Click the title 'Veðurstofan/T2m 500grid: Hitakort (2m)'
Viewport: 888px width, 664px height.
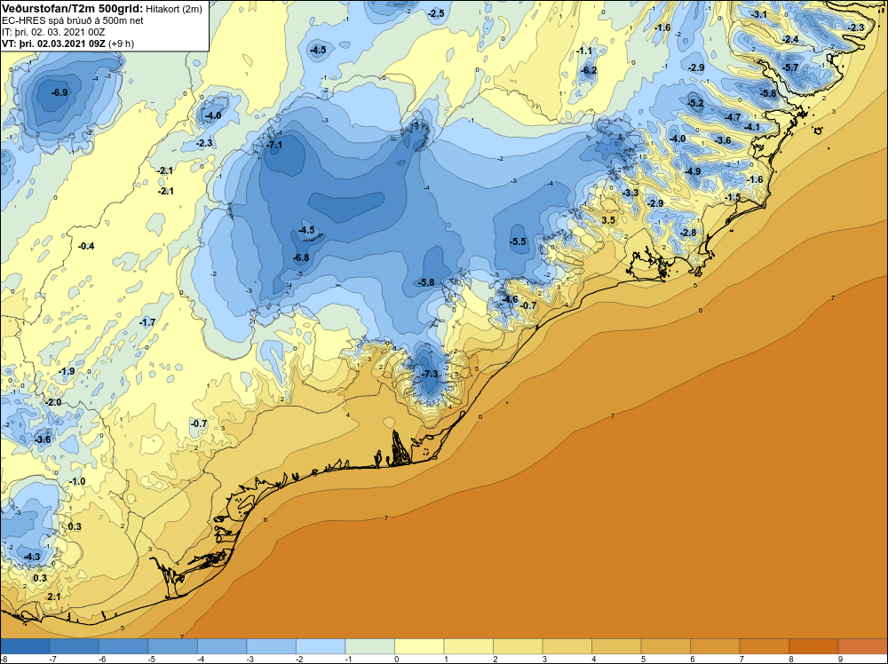101,9
